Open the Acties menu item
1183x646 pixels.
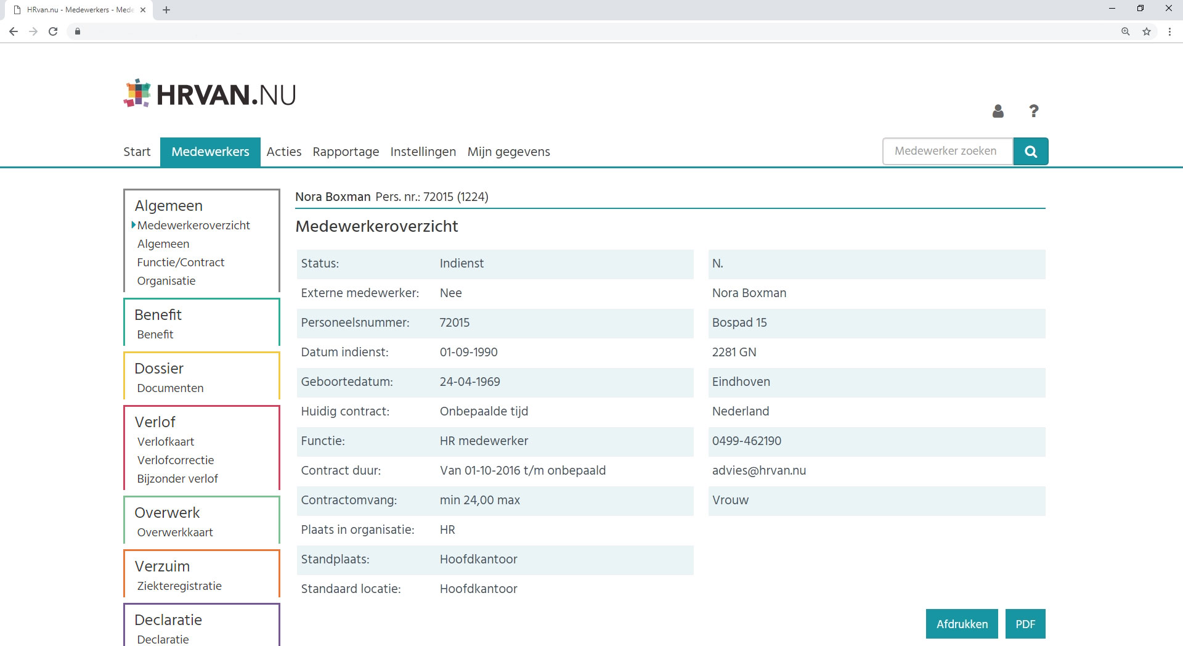pos(284,152)
